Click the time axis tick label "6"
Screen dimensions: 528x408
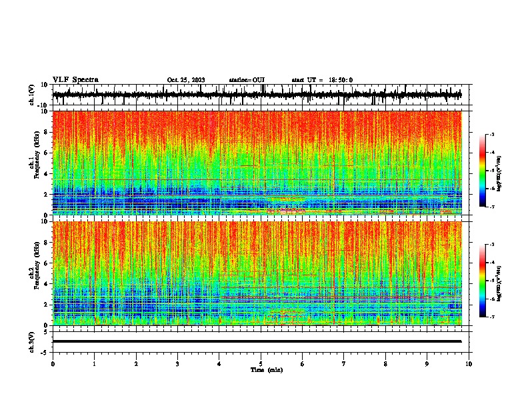[x=303, y=364]
